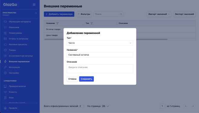Click the table horizontal scrollbar

click(106, 39)
